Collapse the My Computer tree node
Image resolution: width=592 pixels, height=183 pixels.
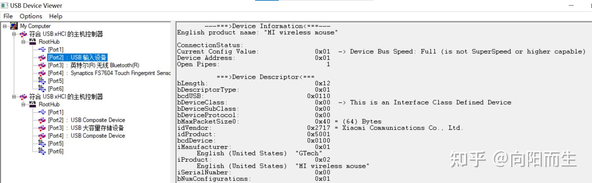point(5,26)
